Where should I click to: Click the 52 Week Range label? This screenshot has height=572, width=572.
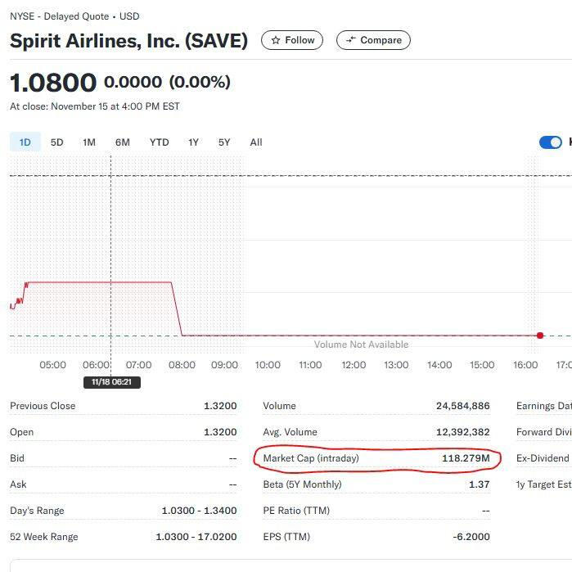[44, 537]
